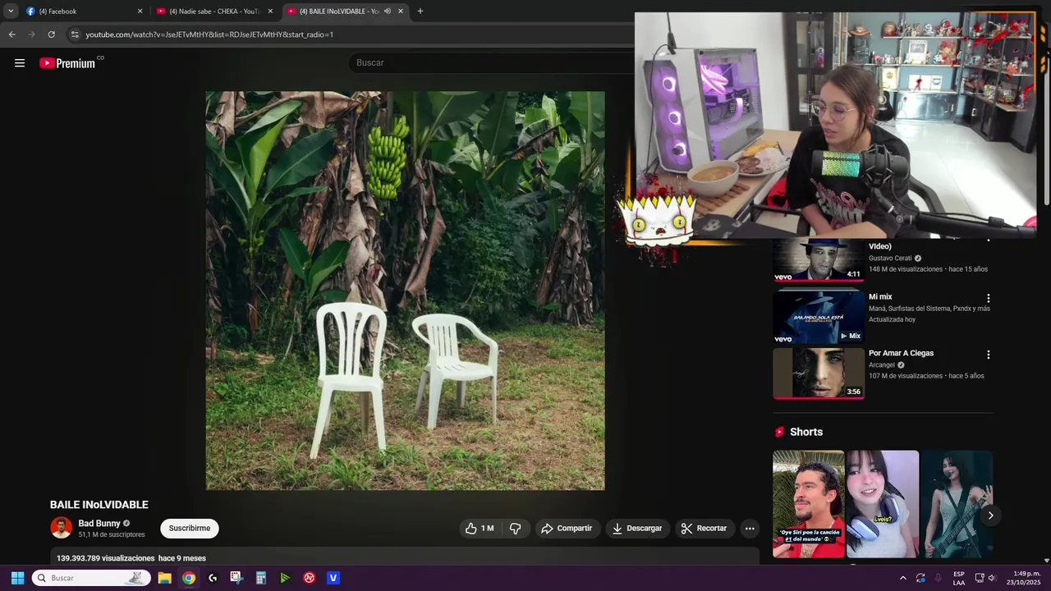
Task: Open Bad Bunny channel avatar
Action: point(62,528)
